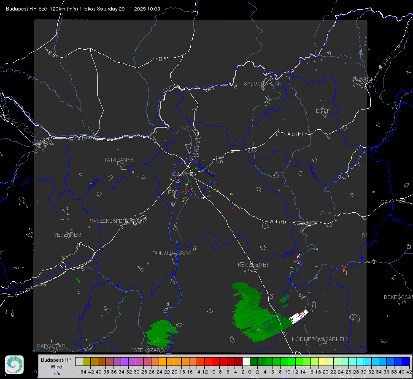This screenshot has height=379, width=413.
Task: Click the TATABÁNYA city label
Action: [x=119, y=160]
